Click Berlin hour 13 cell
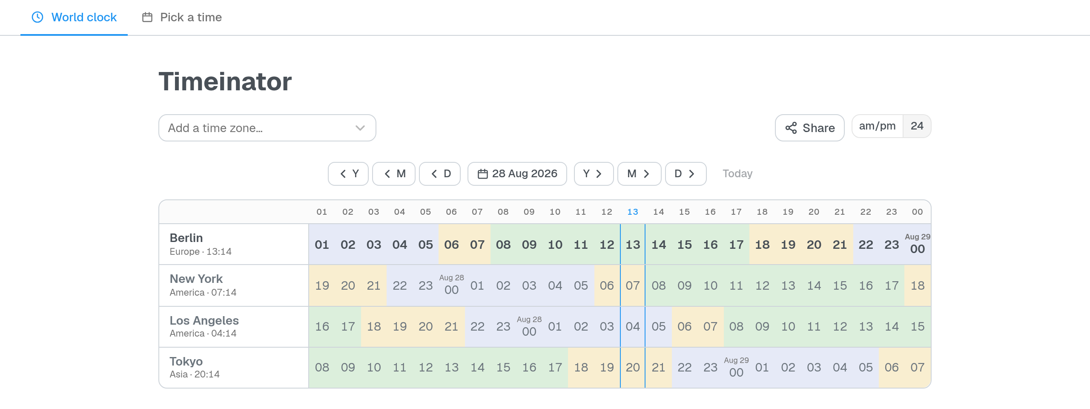The width and height of the screenshot is (1090, 409). coord(633,245)
